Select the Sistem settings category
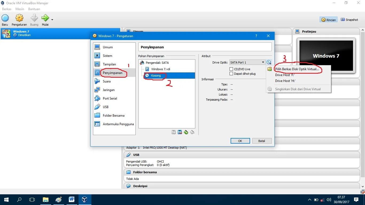Viewport: 365px width, 205px height. [x=114, y=56]
